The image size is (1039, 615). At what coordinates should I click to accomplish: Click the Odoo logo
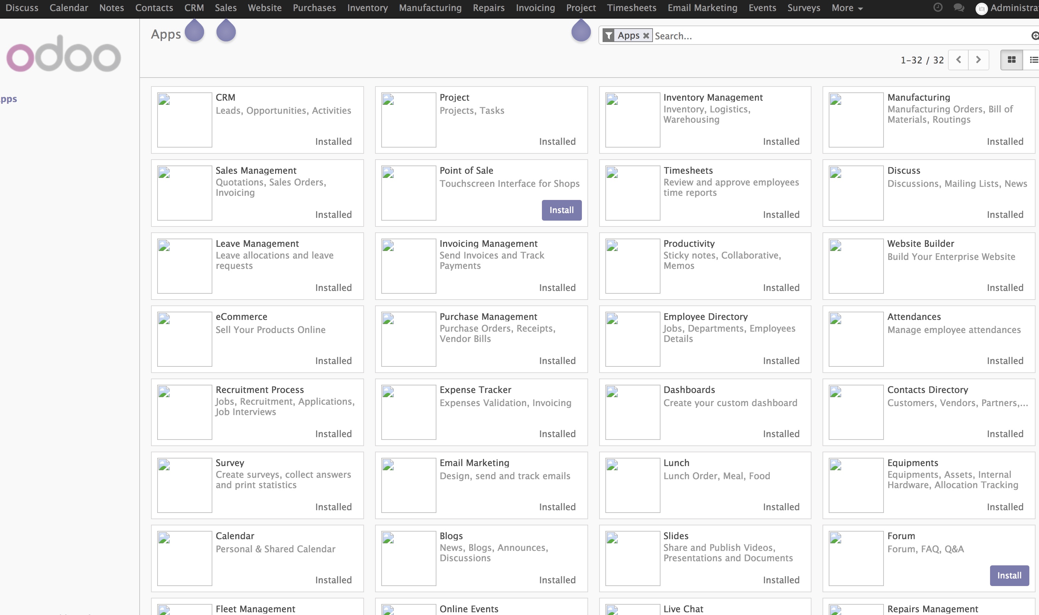63,53
